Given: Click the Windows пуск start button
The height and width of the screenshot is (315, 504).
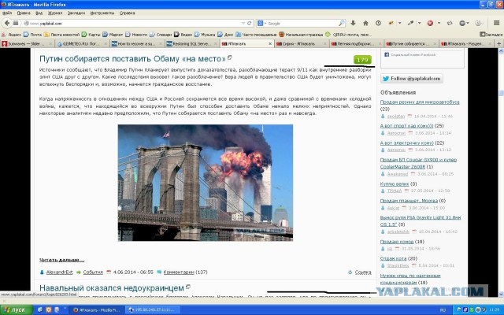Looking at the screenshot, I should click(x=17, y=309).
